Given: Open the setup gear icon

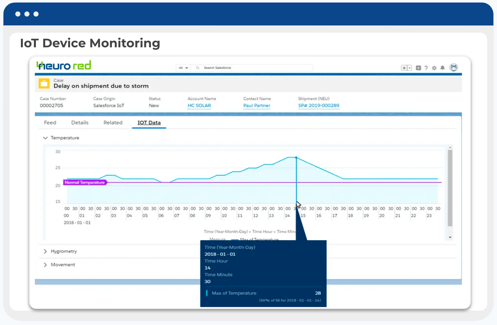Looking at the screenshot, I should 434,68.
